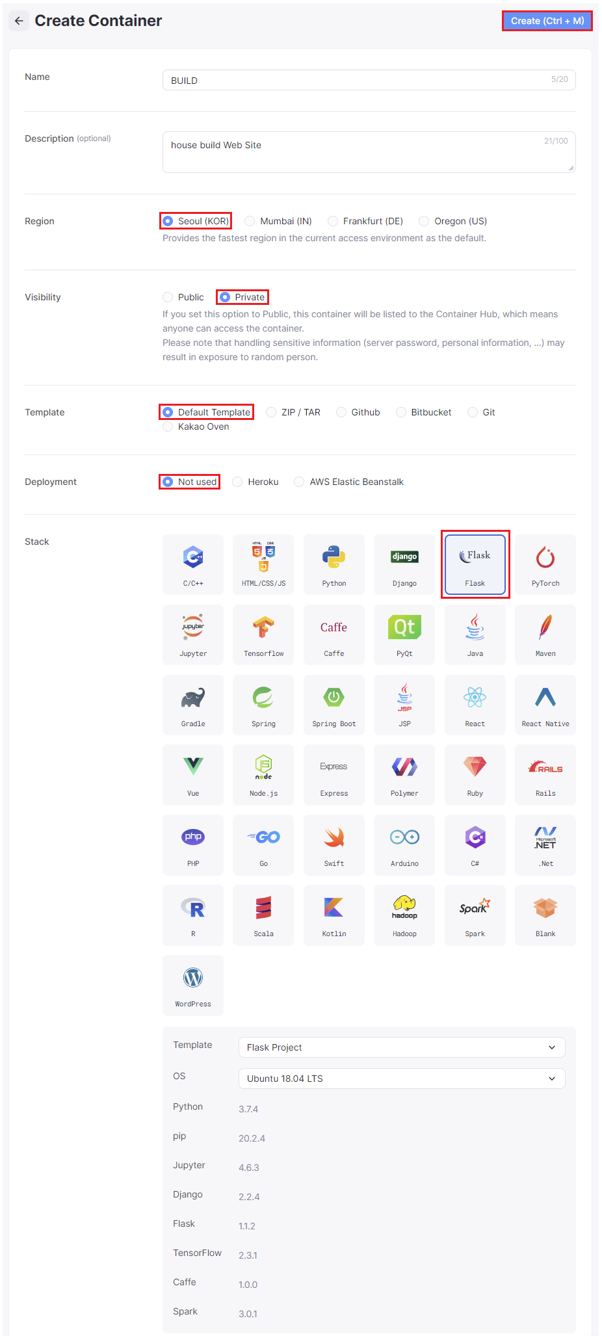Choose the C# stack
The height and width of the screenshot is (1336, 602).
point(475,845)
